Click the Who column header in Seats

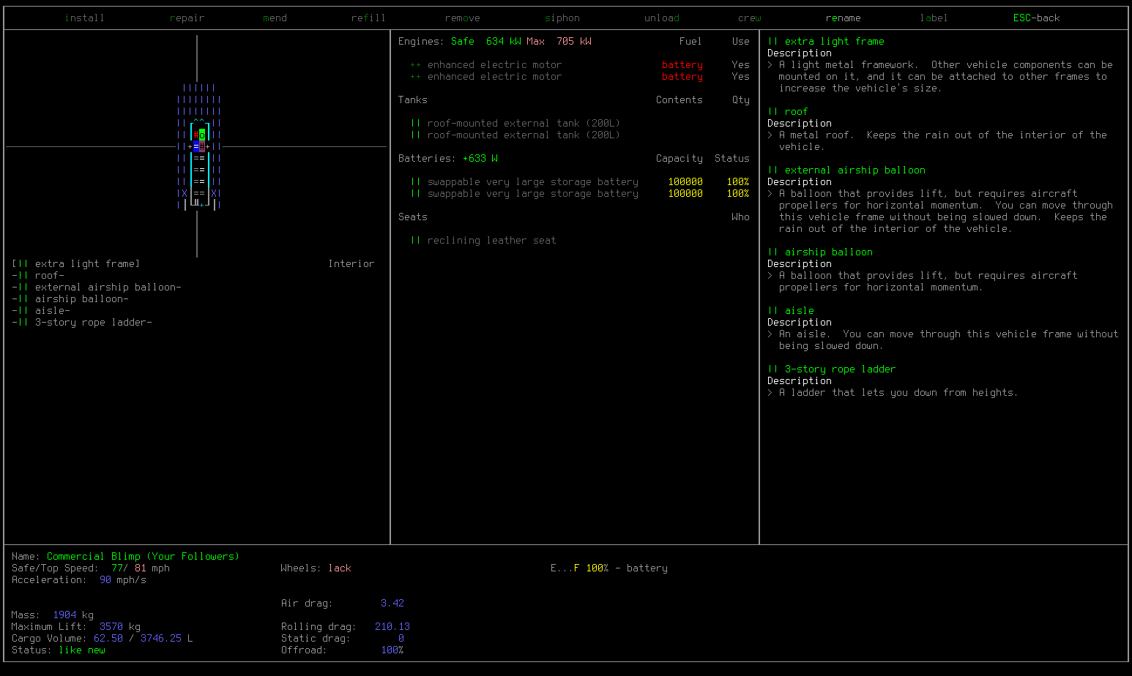(x=740, y=217)
